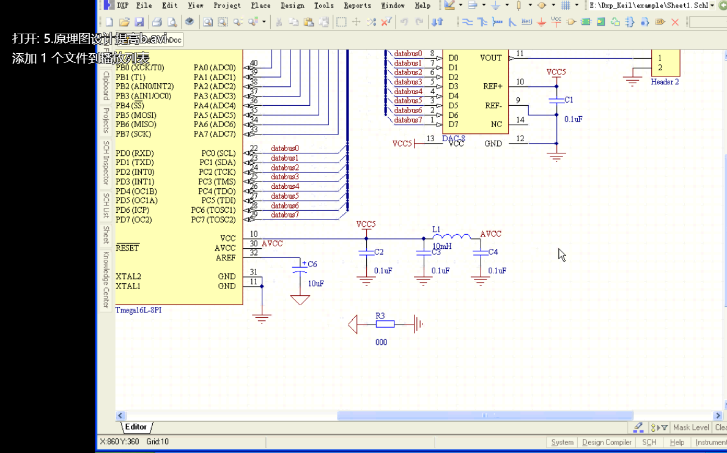Image resolution: width=727 pixels, height=453 pixels.
Task: Open the Design menu
Action: [x=292, y=6]
